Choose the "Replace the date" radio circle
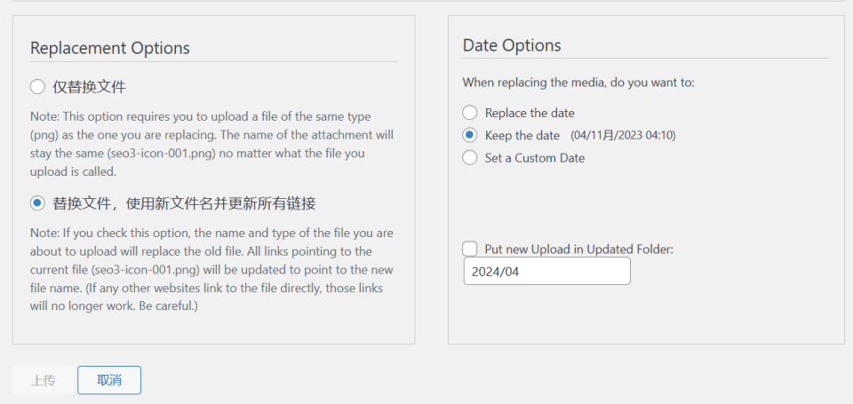 click(470, 113)
